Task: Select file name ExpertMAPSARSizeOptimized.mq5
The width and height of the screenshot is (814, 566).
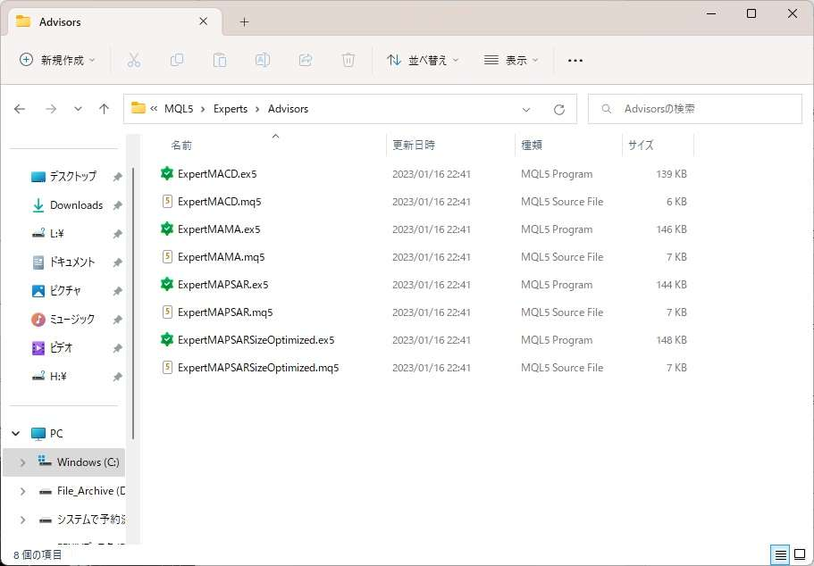Action: tap(258, 368)
